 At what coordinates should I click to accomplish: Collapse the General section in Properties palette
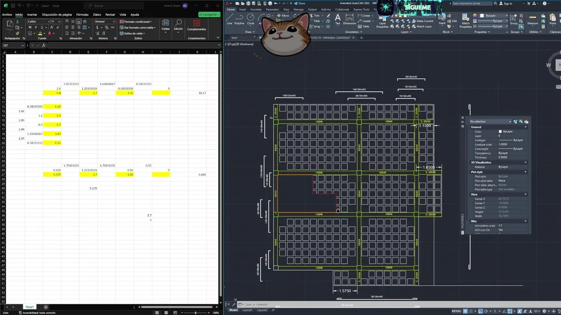(x=525, y=127)
